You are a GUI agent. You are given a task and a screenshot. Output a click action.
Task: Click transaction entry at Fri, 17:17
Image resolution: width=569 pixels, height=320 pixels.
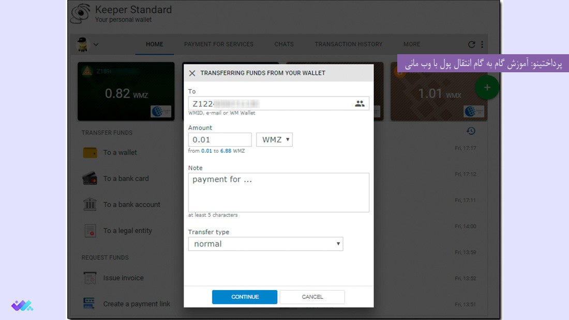click(x=465, y=148)
